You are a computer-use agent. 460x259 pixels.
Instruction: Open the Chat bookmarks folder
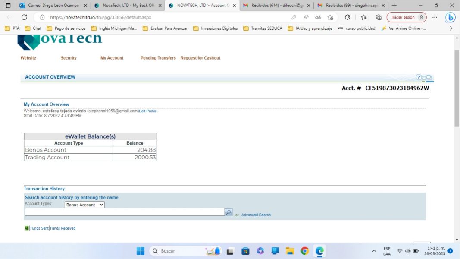33,28
